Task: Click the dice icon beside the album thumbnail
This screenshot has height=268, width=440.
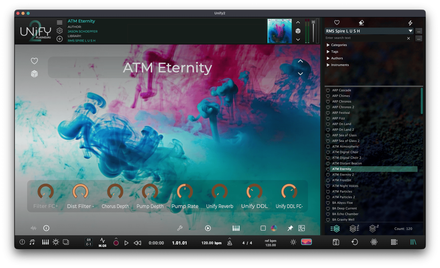Action: [298, 31]
